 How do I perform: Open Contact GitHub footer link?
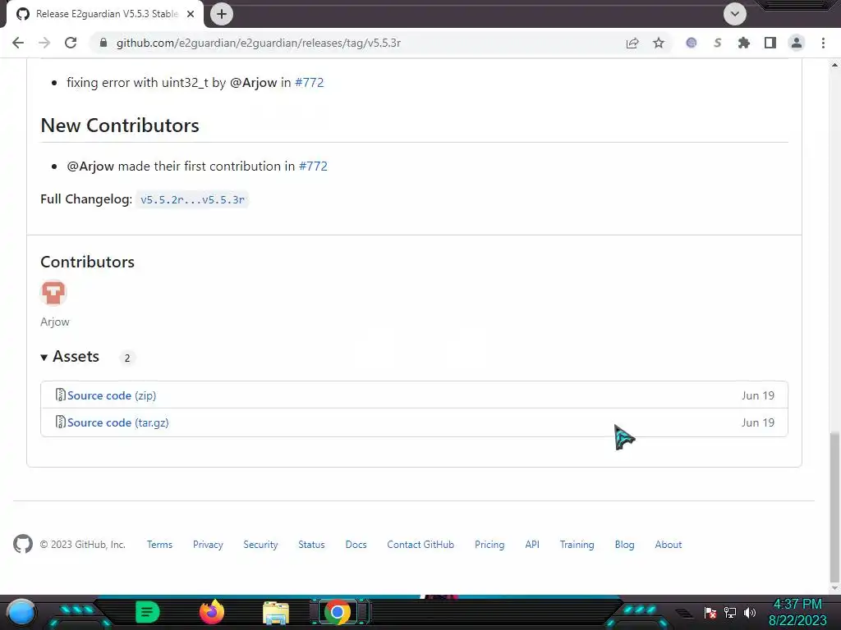pyautogui.click(x=420, y=545)
